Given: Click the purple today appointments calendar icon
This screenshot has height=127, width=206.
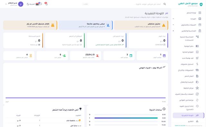Looking at the screenshot, I should [x=164, y=56].
